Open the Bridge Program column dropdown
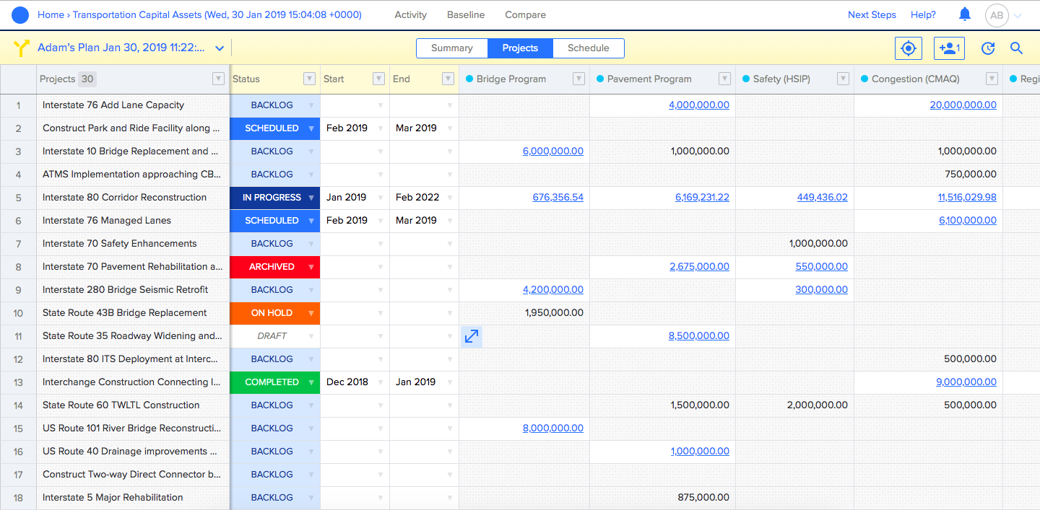1040x510 pixels. coord(578,79)
